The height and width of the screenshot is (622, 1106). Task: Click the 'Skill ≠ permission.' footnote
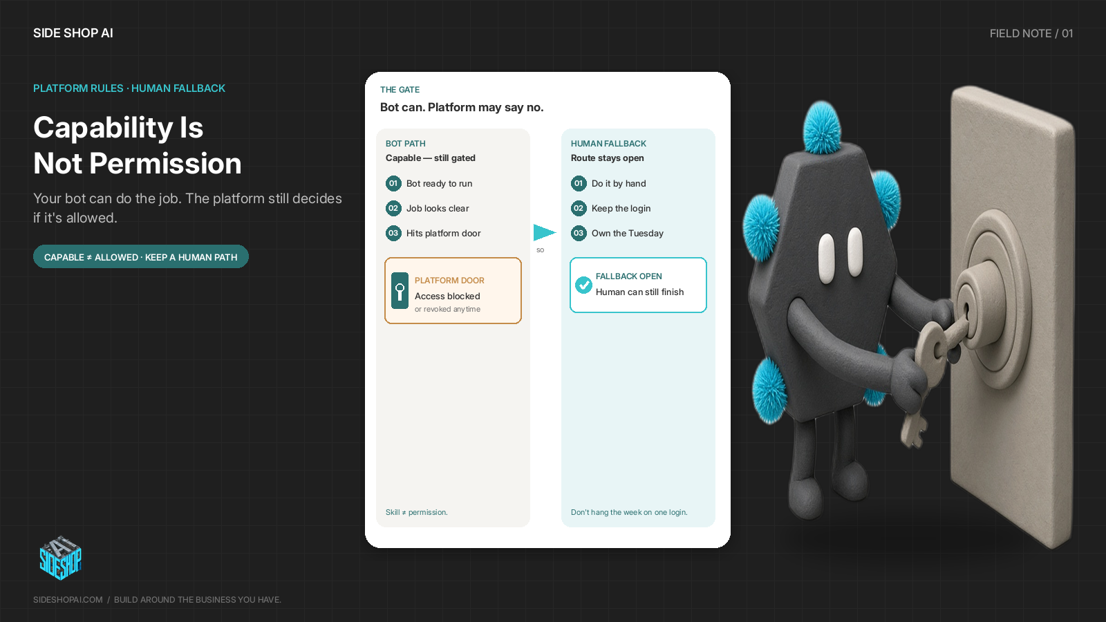[x=417, y=512]
